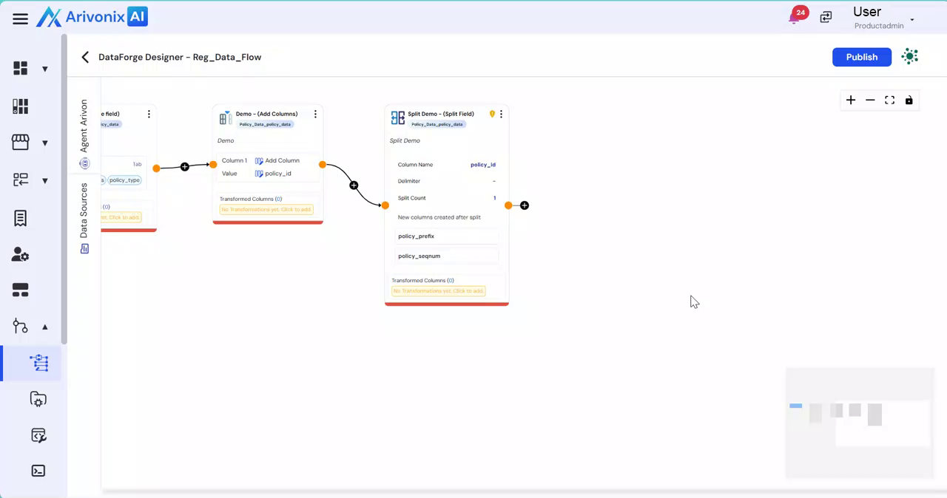Click the switch/transfer icon in header
Screen dimensions: 947x498
(826, 17)
